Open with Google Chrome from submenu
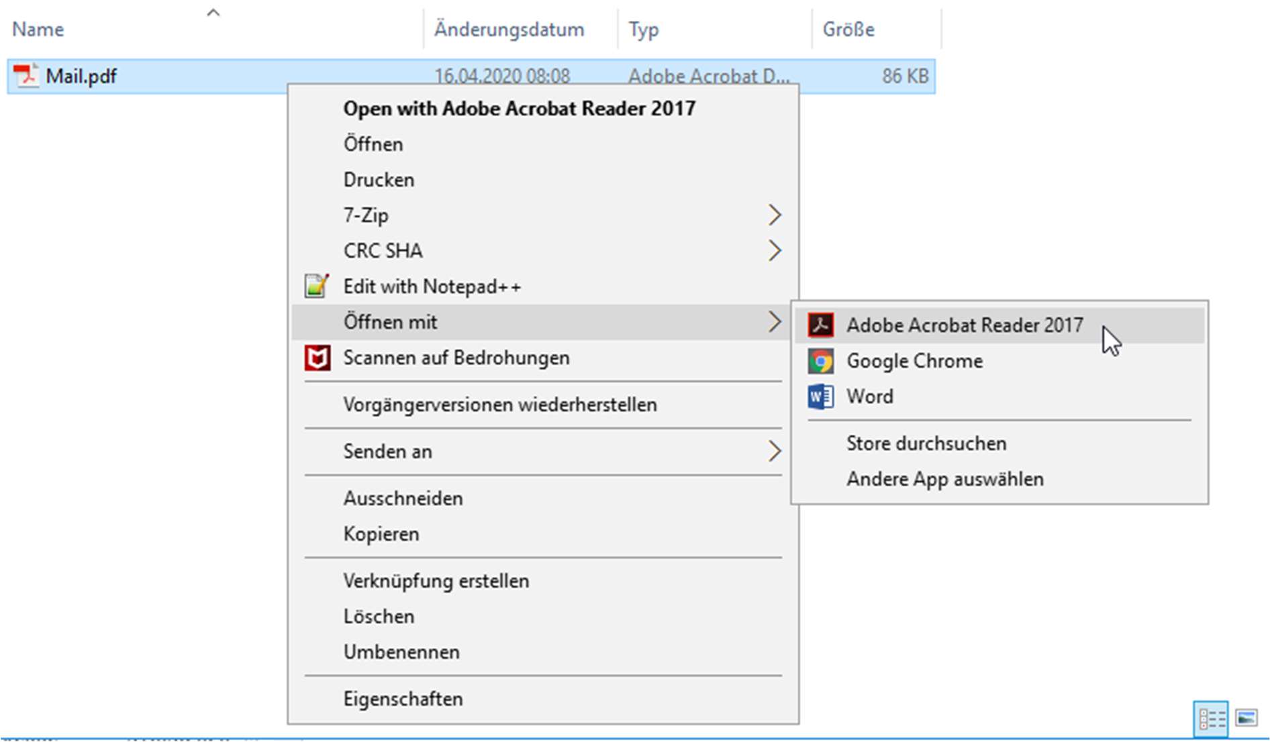Viewport: 1270px width, 742px height. [x=999, y=361]
